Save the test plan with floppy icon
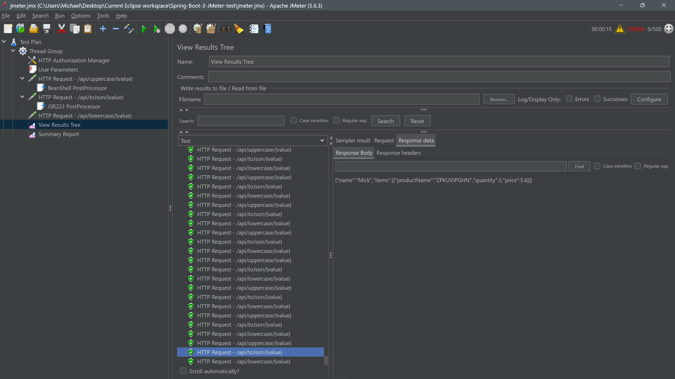 coord(47,29)
